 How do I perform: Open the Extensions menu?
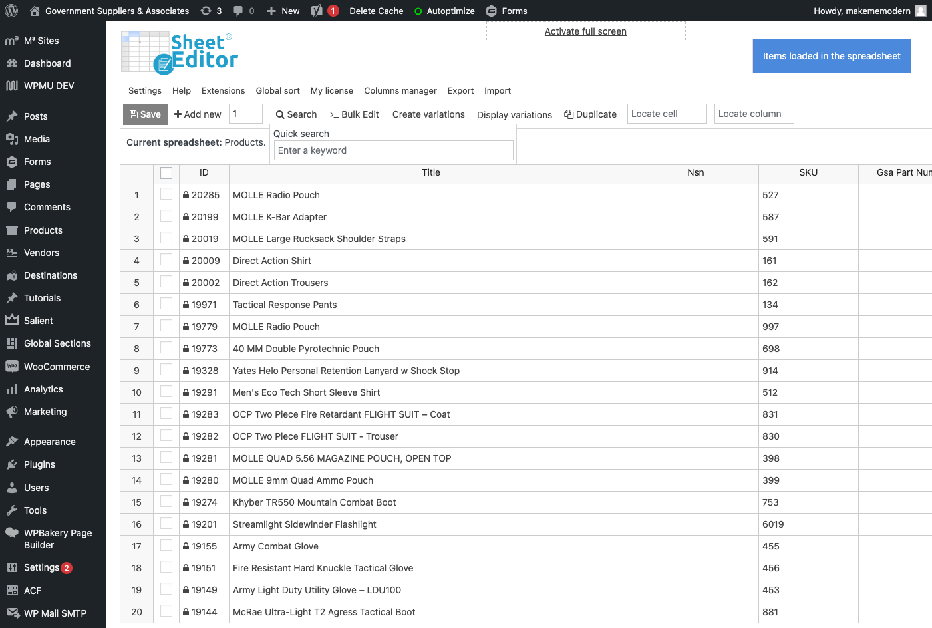click(223, 91)
